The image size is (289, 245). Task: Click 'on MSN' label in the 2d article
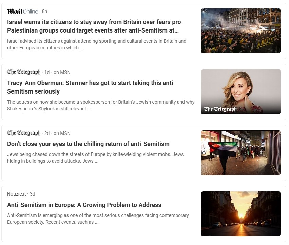[62, 133]
